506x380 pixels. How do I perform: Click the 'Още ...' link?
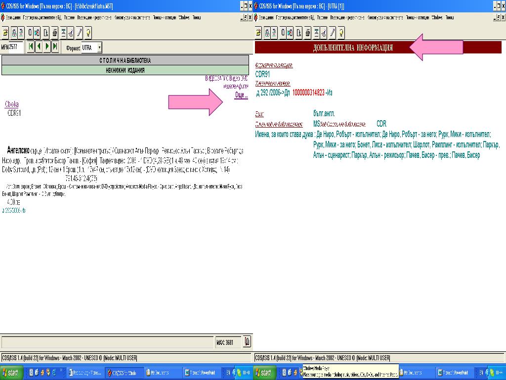click(x=241, y=95)
